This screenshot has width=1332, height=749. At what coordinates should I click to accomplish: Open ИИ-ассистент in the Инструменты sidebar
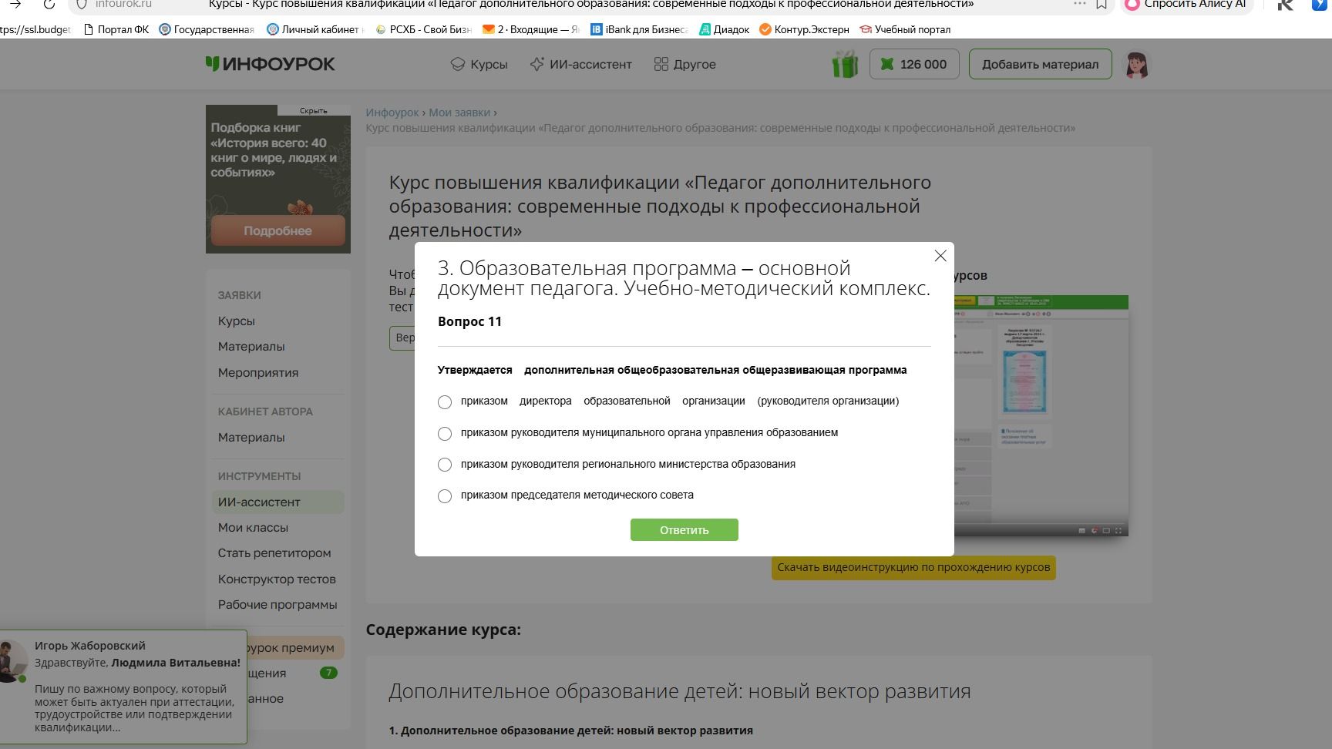point(277,502)
